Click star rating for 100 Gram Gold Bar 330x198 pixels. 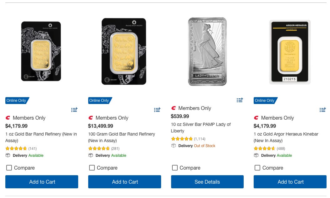[99, 149]
